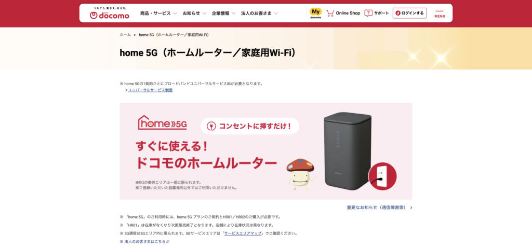The image size is (532, 247).
Task: Expand 法人のお客さま chevron
Action: click(276, 13)
